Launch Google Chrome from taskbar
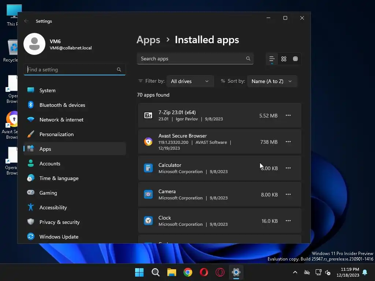The height and width of the screenshot is (281, 375). [188, 272]
